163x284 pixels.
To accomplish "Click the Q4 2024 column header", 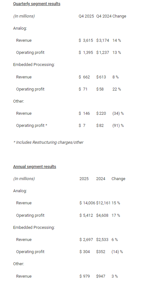I will (x=104, y=16).
